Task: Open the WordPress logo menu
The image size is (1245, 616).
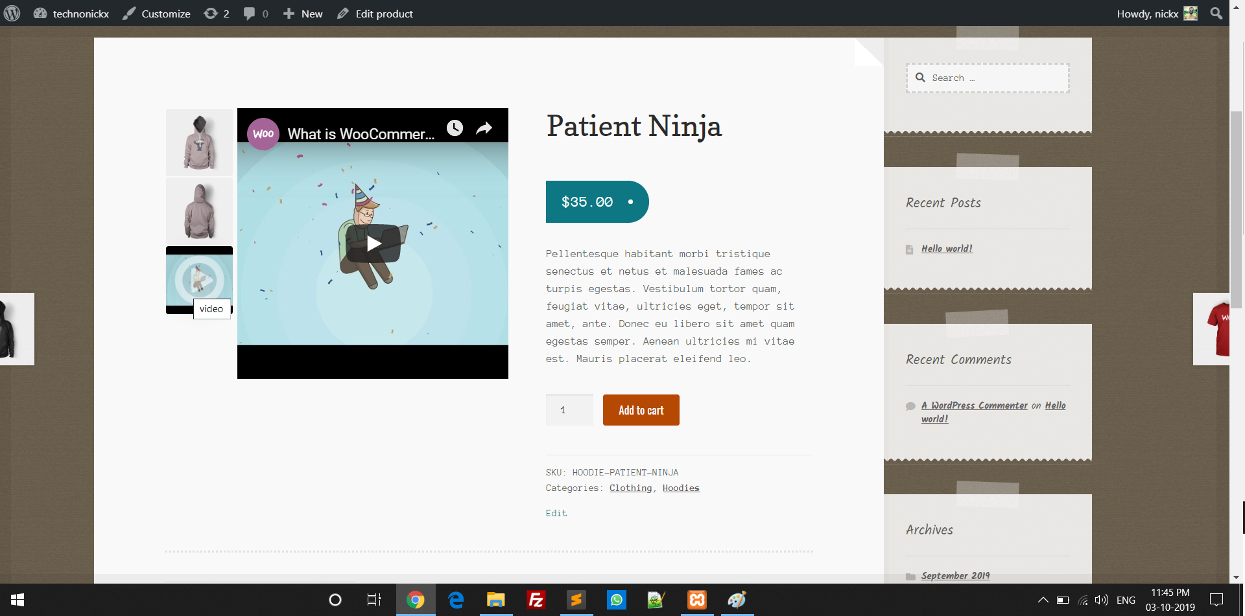Action: (x=12, y=13)
